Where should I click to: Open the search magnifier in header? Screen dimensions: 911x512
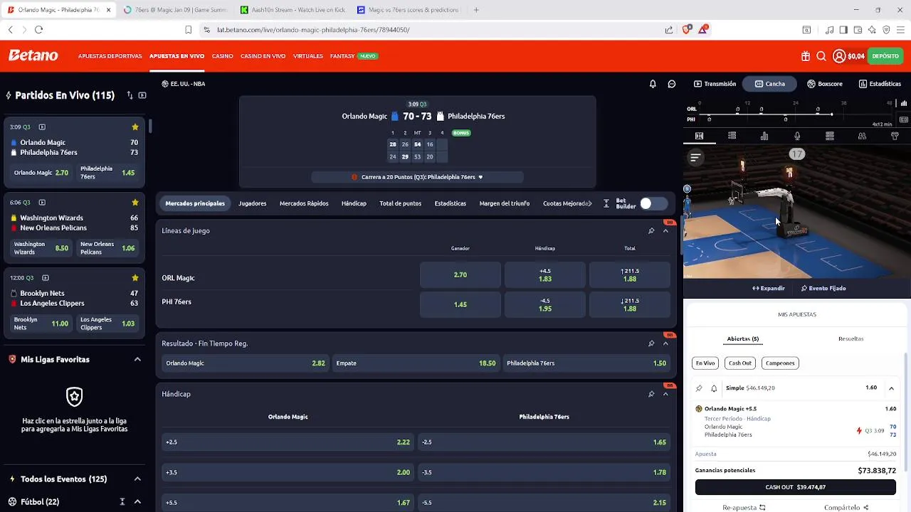[x=821, y=56]
